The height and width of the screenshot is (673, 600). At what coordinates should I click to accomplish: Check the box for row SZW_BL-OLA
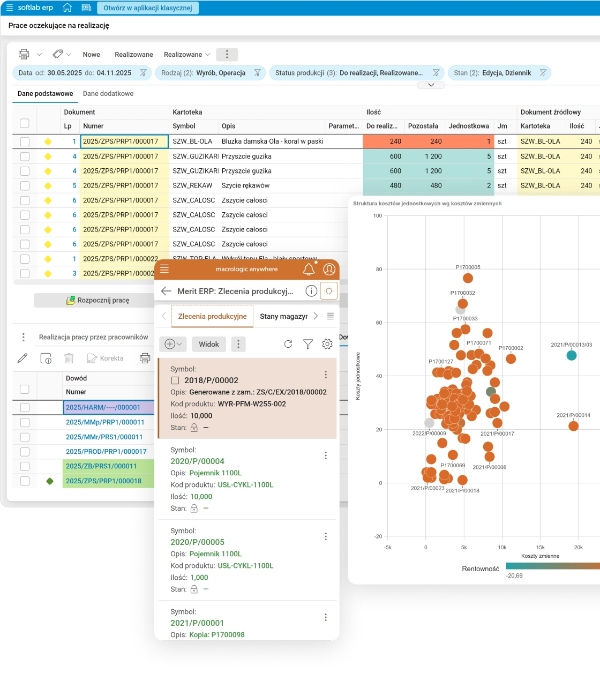click(x=25, y=141)
